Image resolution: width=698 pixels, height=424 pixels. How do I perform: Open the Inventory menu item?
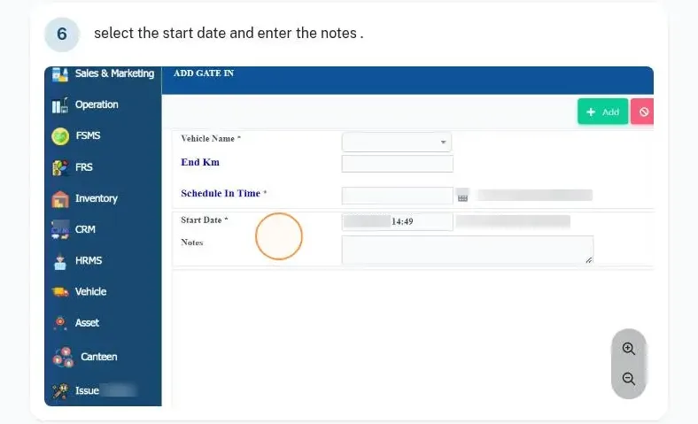(x=97, y=198)
